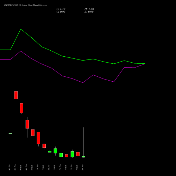Select the '20 Feb' date axis label
Screen dimensions: 176x176
click(x=83, y=168)
